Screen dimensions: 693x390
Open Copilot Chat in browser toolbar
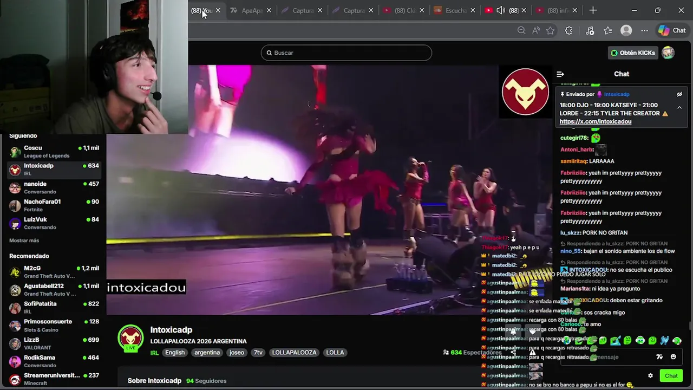point(672,31)
